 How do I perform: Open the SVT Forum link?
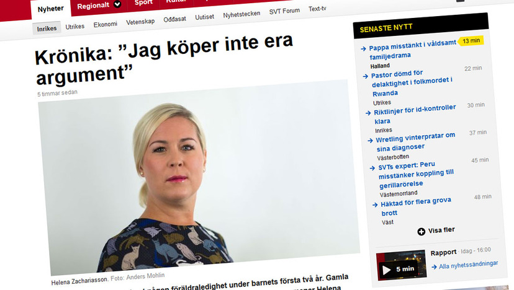pyautogui.click(x=284, y=11)
